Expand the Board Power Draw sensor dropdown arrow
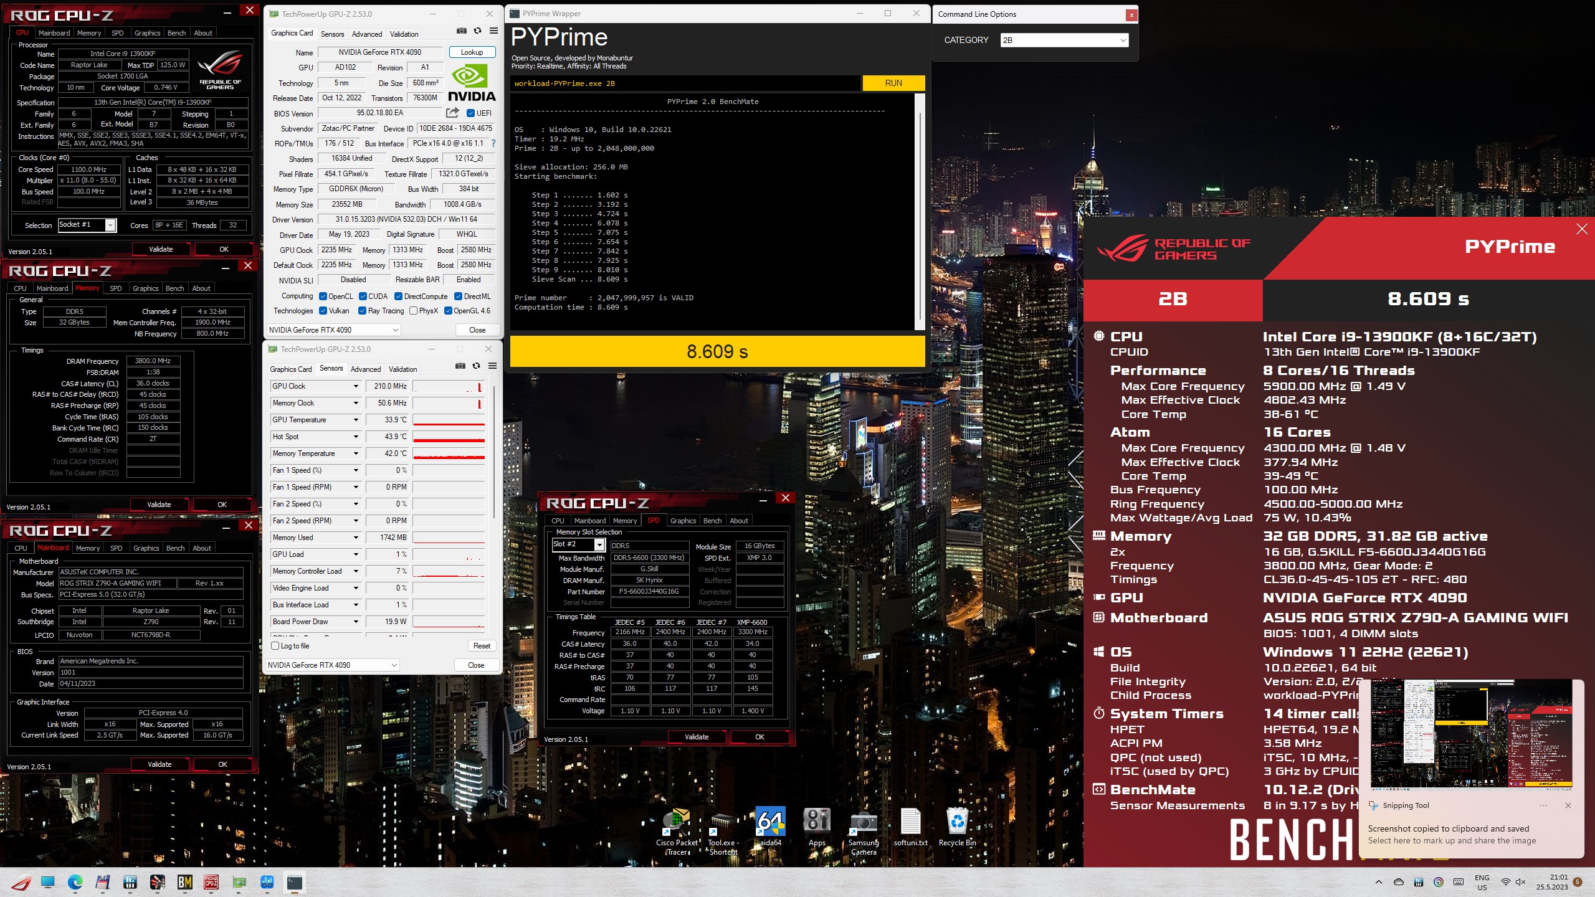Image resolution: width=1595 pixels, height=897 pixels. coord(356,622)
